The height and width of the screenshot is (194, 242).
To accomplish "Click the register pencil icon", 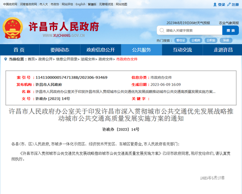I will (x=229, y=4).
